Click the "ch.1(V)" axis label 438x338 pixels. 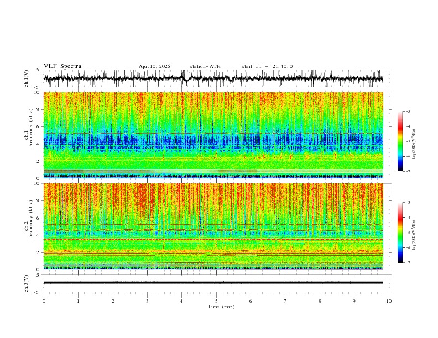coord(27,78)
